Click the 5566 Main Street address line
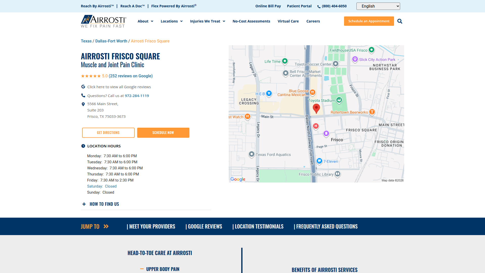485x273 pixels. tap(103, 104)
